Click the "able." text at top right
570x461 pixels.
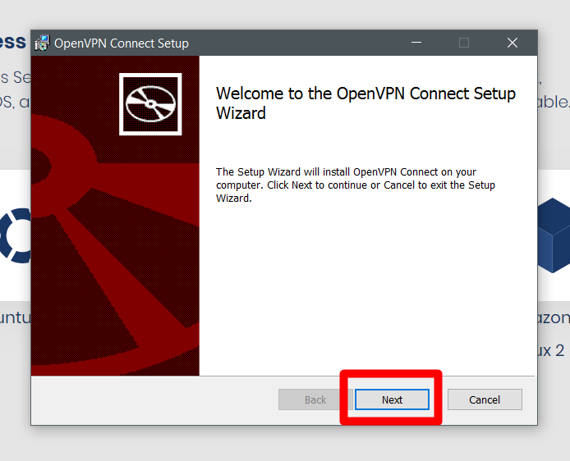[x=554, y=103]
